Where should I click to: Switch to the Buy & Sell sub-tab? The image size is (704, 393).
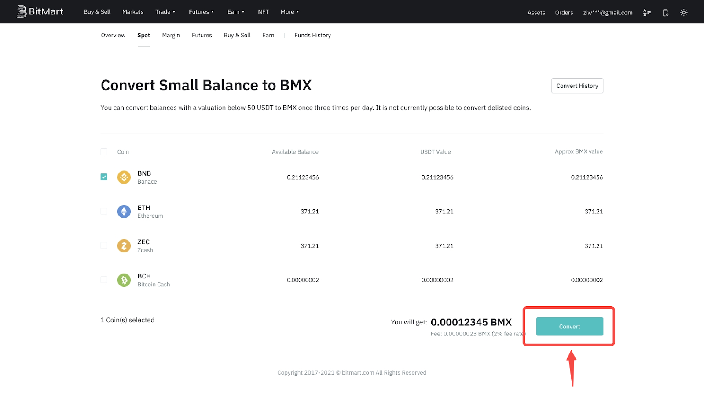(x=237, y=35)
